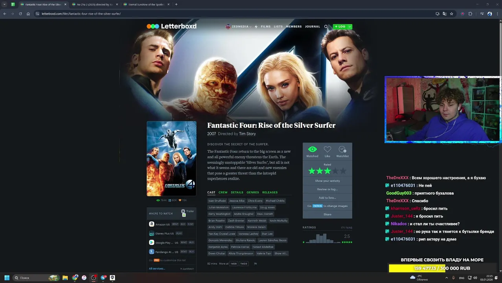The image size is (502, 283).
Task: Open the Windows Start menu
Action: (7, 277)
